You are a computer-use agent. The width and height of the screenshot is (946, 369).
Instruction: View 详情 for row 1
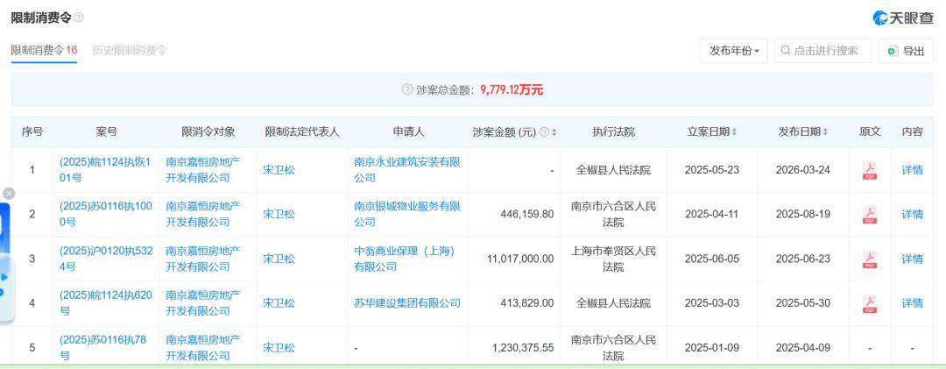pyautogui.click(x=912, y=170)
